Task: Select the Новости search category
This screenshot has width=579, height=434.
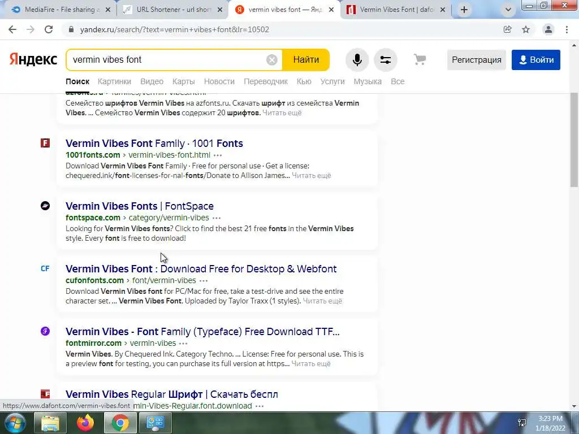Action: 219,81
